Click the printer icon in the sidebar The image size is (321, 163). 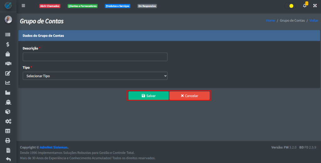click(8, 140)
